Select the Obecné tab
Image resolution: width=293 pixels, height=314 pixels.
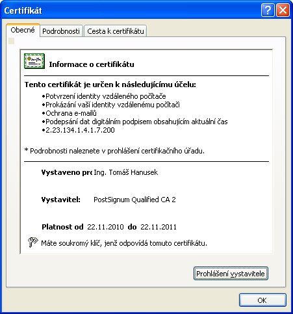click(x=23, y=30)
